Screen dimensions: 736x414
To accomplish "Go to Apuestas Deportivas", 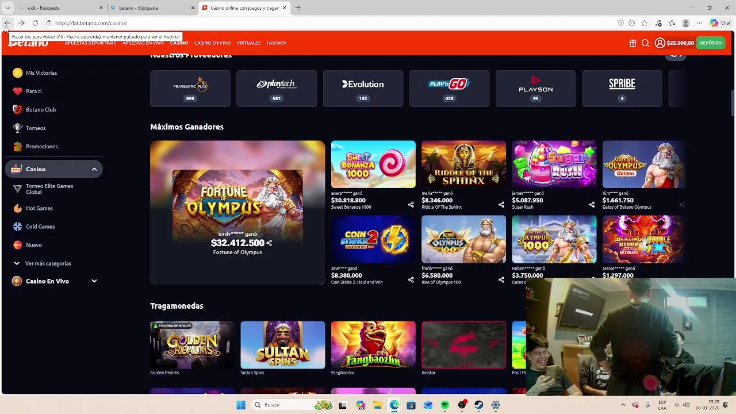I will click(x=90, y=43).
